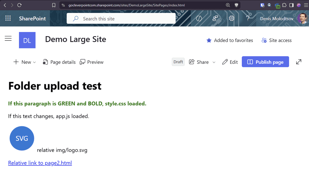Open the Demo Large Site title

tap(76, 39)
